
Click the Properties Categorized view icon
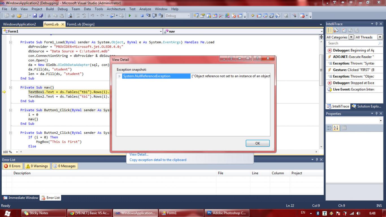tap(329, 128)
